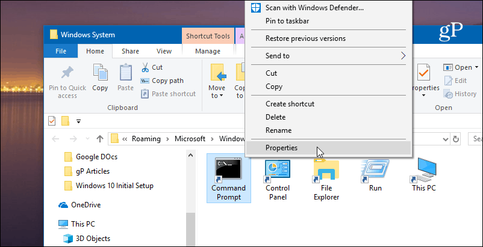Image resolution: width=483 pixels, height=247 pixels.
Task: Open Customize Quick Access Toolbar dropdown
Action: click(78, 121)
